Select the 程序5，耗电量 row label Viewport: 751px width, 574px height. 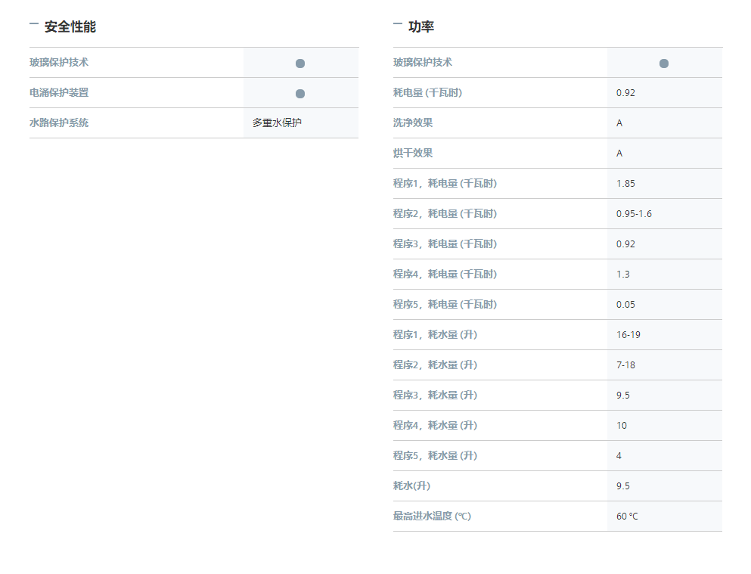[x=445, y=304]
